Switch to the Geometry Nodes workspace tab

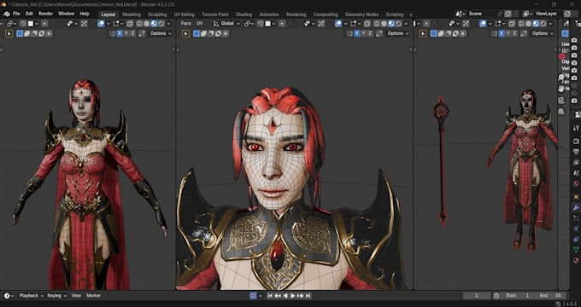(x=361, y=14)
